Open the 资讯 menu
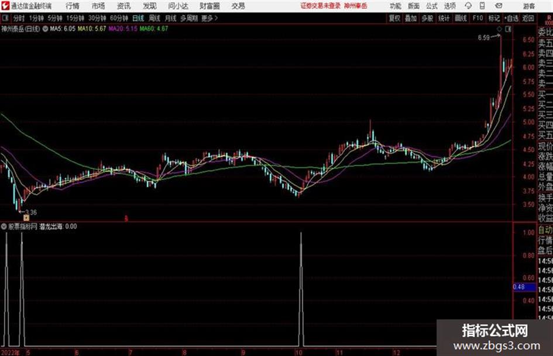Image resolution: width=553 pixels, height=356 pixels. pyautogui.click(x=124, y=6)
